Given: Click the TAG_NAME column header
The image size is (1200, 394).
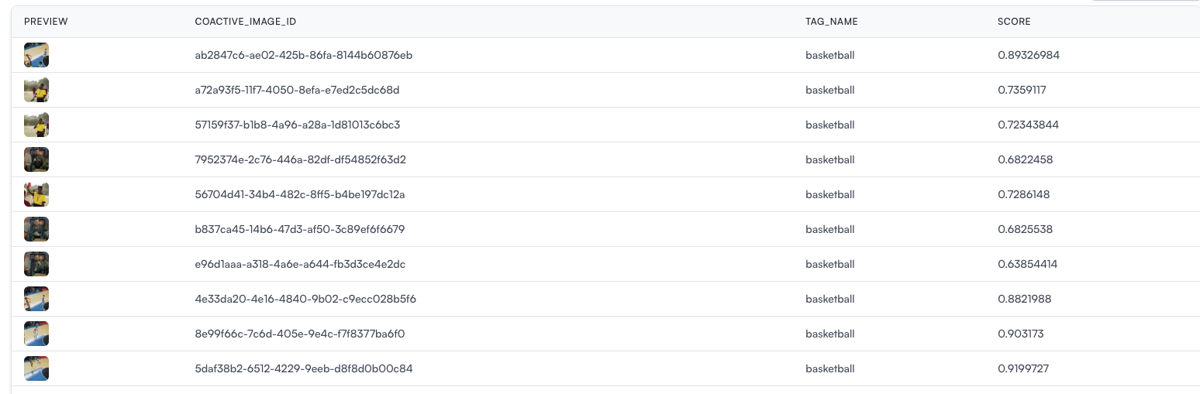Looking at the screenshot, I should (832, 22).
